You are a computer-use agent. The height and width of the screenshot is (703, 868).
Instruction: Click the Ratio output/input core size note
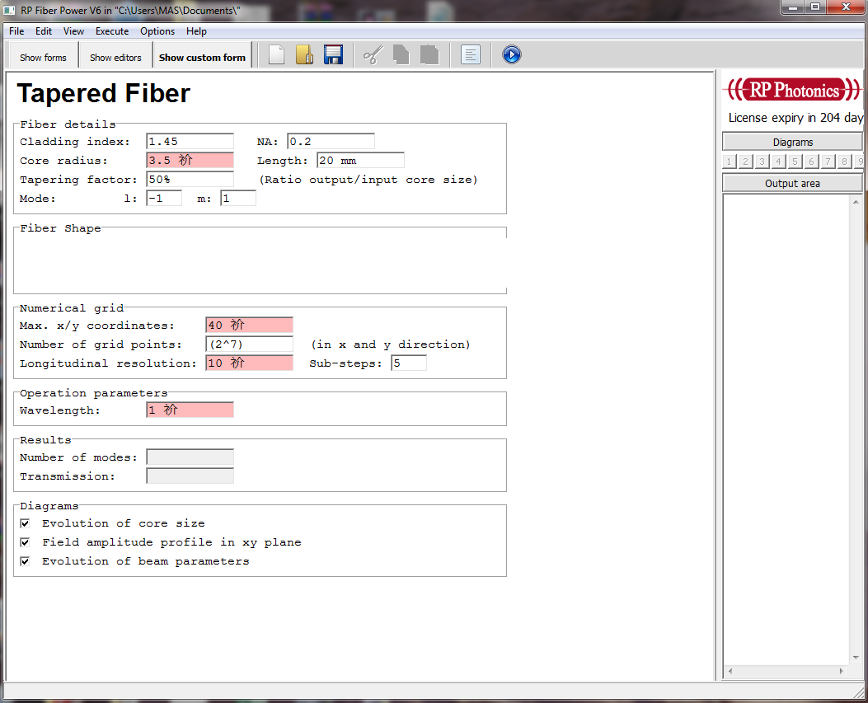[368, 180]
